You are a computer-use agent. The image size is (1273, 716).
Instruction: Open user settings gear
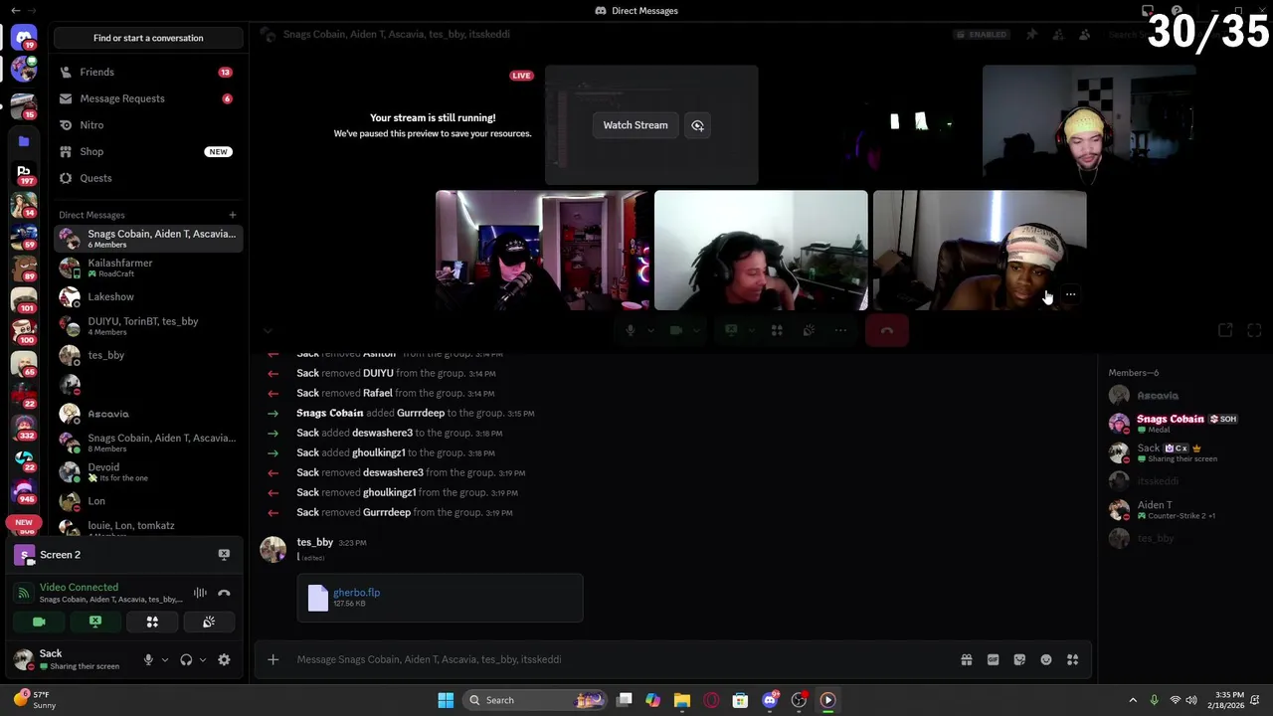coord(224,659)
